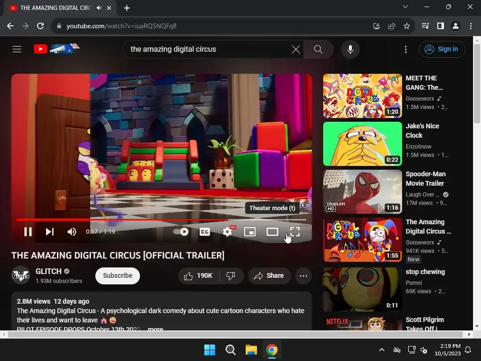Screen dimensions: 481x361
Task: Open the notification bell in the tray
Action: tap(468, 350)
